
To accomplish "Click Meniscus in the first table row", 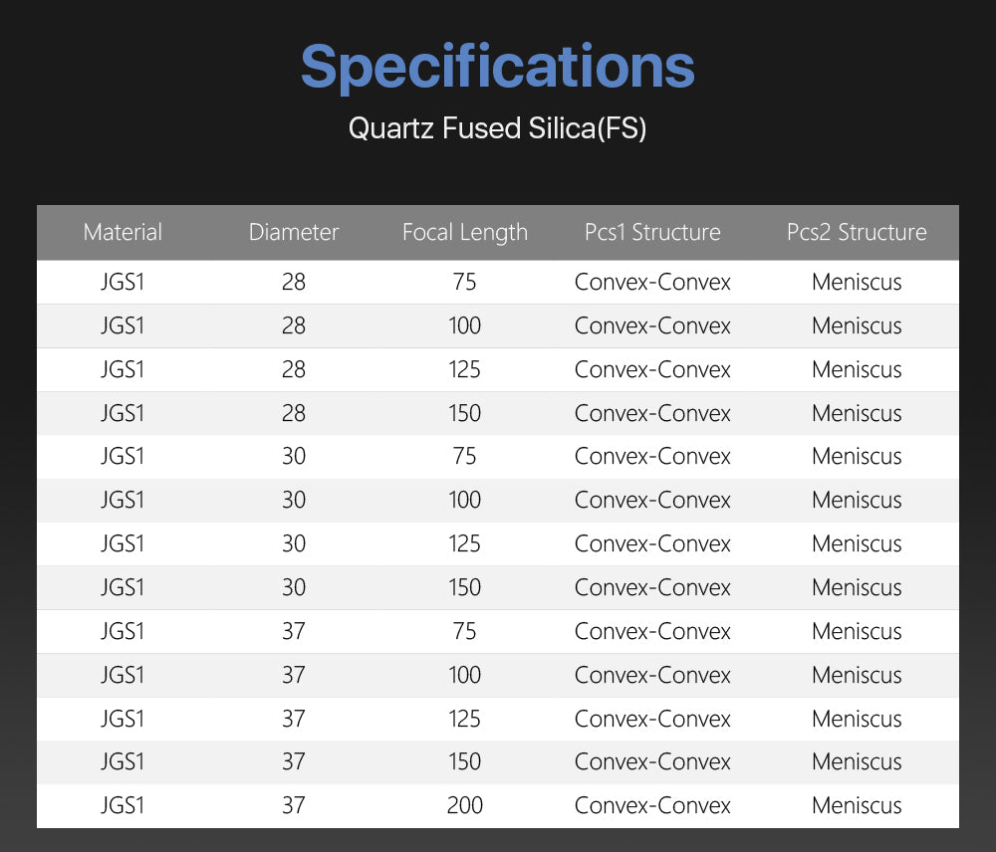I will [857, 282].
